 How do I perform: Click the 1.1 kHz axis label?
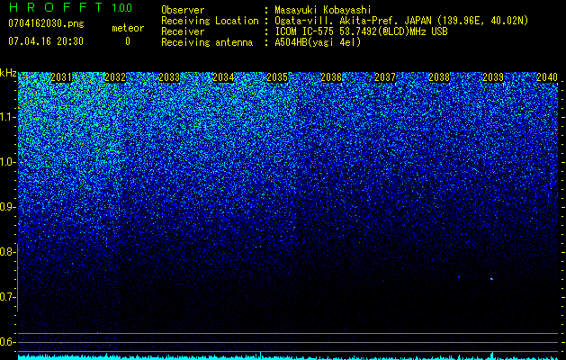tap(7, 117)
